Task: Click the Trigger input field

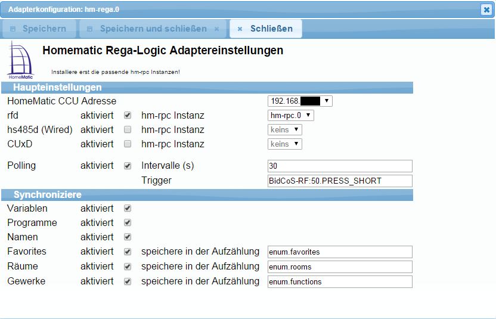Action: pos(340,181)
